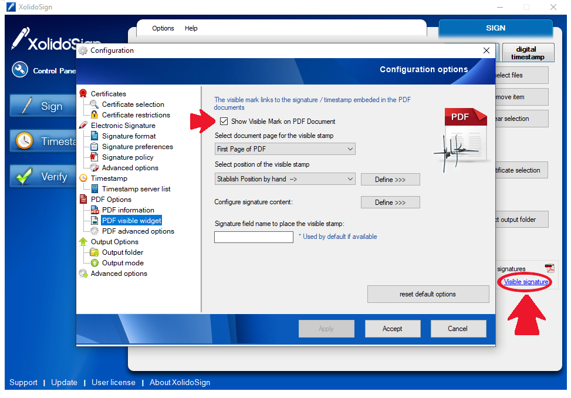Select Timestamp server list tree item
The image size is (571, 398).
coord(136,188)
